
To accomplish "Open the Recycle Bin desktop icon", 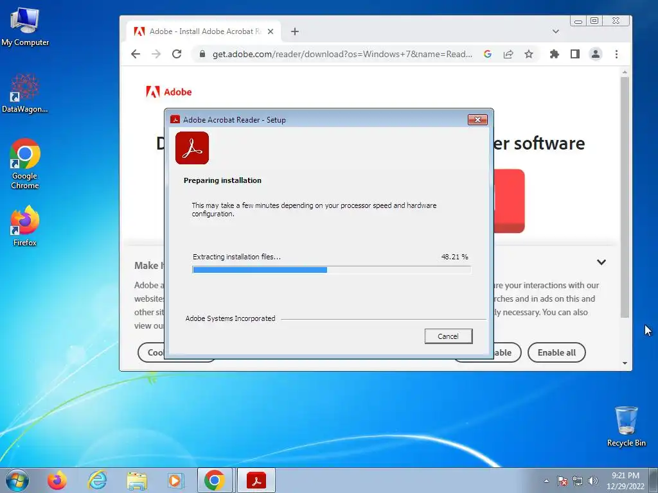I will (x=626, y=426).
